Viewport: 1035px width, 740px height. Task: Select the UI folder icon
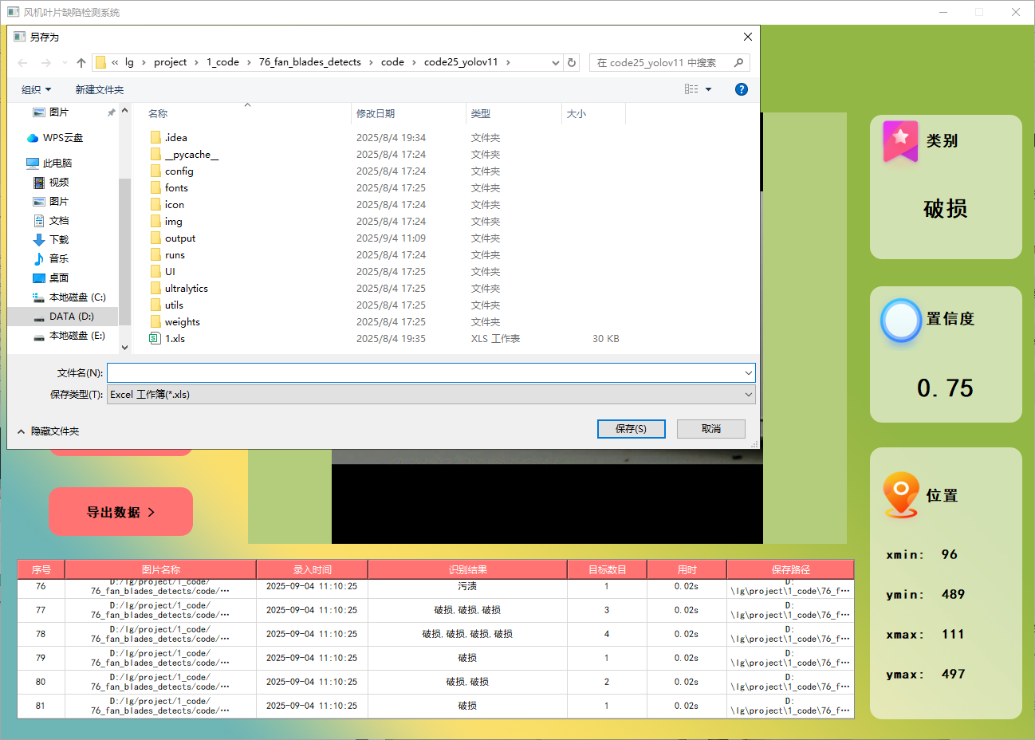[x=155, y=271]
